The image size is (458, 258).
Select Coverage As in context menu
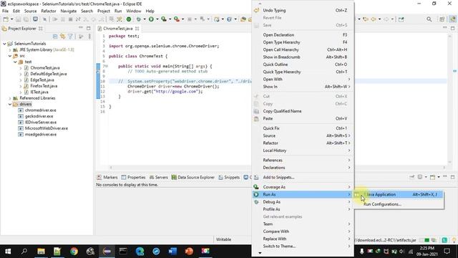click(x=303, y=187)
